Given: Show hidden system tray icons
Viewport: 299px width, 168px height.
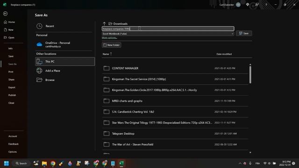Looking at the screenshot, I should coord(240,163).
